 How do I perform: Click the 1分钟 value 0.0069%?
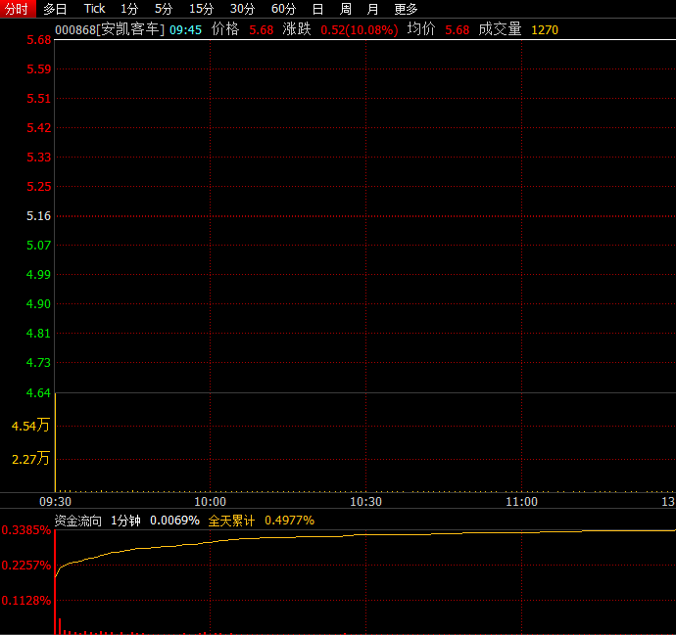174,521
